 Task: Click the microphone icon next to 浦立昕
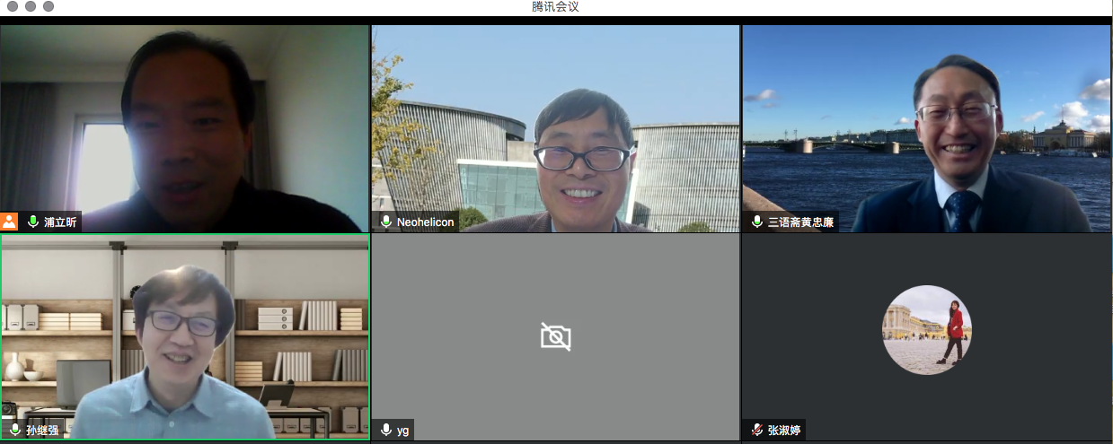[x=33, y=222]
